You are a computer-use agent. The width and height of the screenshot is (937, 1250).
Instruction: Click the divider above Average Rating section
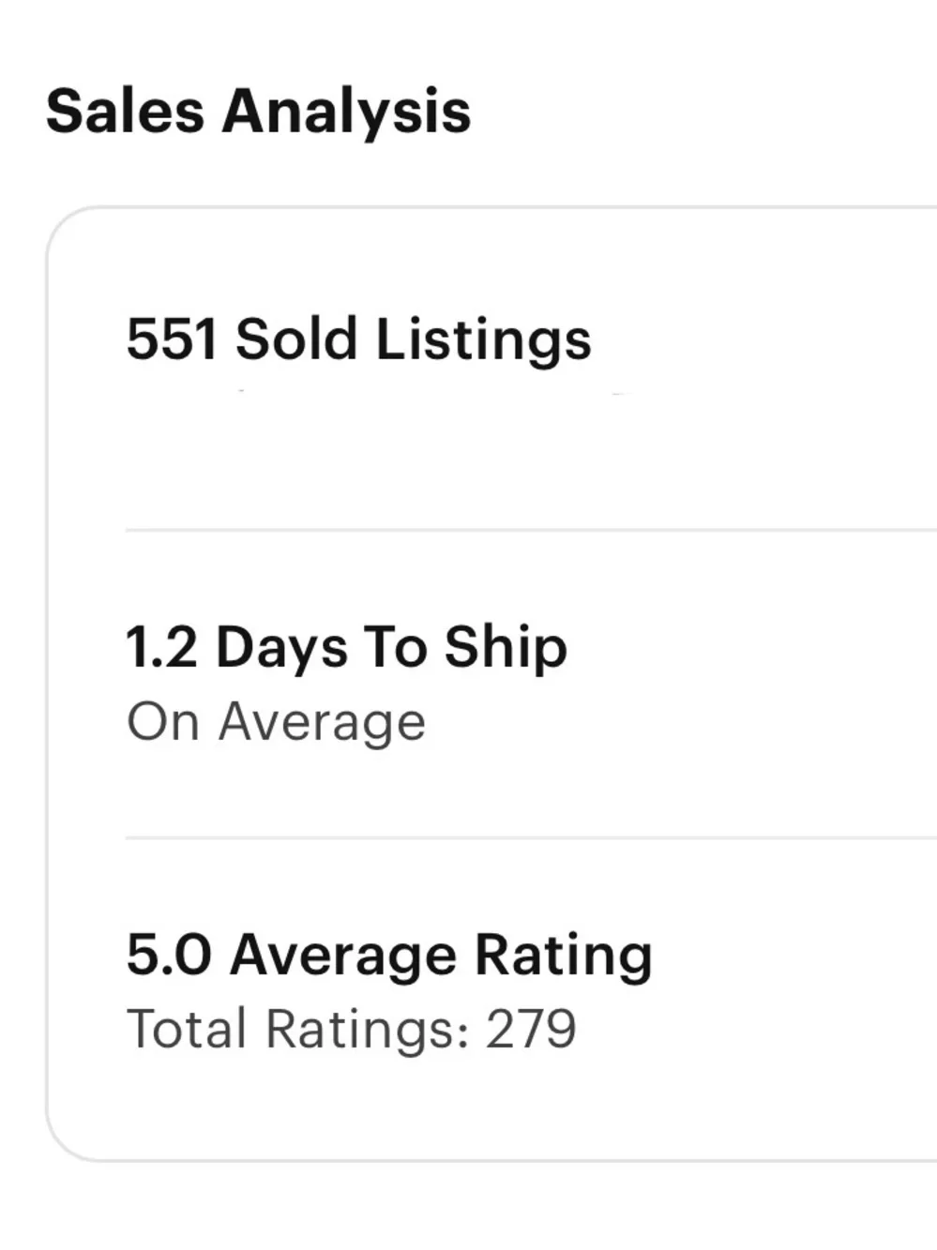[531, 837]
